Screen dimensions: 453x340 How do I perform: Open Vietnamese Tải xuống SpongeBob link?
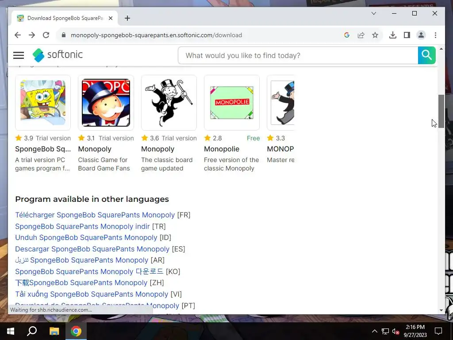pos(92,294)
